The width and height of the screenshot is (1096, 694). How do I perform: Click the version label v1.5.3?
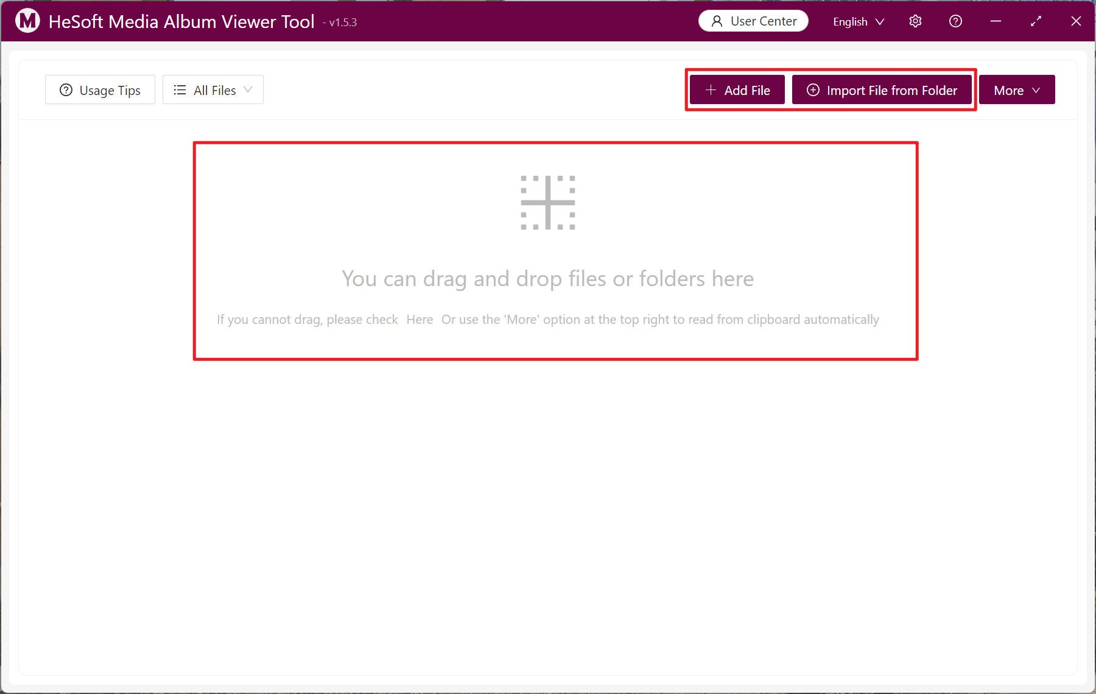(x=343, y=23)
